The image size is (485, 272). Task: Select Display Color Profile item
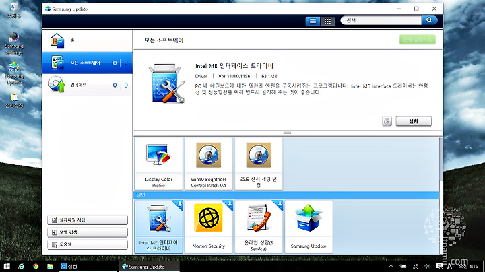[x=159, y=164]
